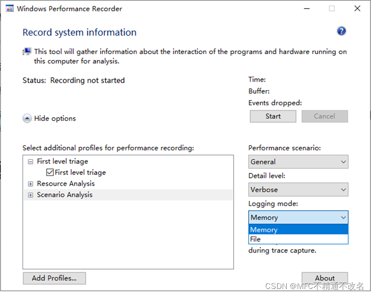The height and width of the screenshot is (295, 371).
Task: Open the Performance scenario General dropdown
Action: 298,162
